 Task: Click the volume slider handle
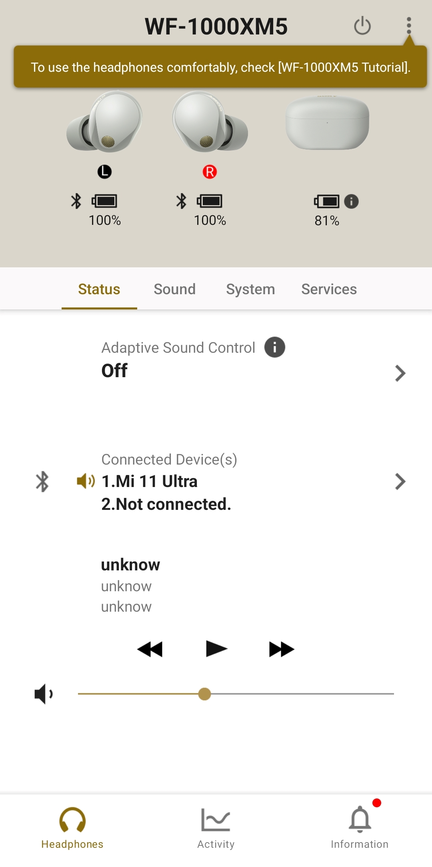point(204,694)
